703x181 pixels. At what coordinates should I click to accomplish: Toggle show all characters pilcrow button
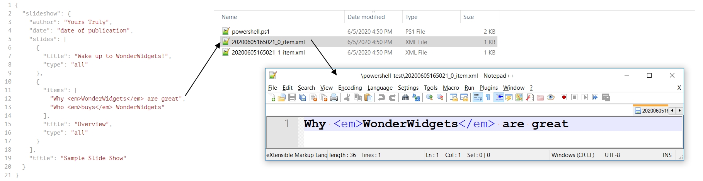[x=488, y=97]
